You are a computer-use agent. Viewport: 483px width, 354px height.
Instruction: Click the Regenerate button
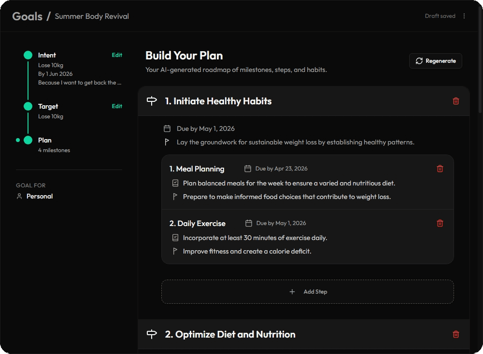point(435,60)
